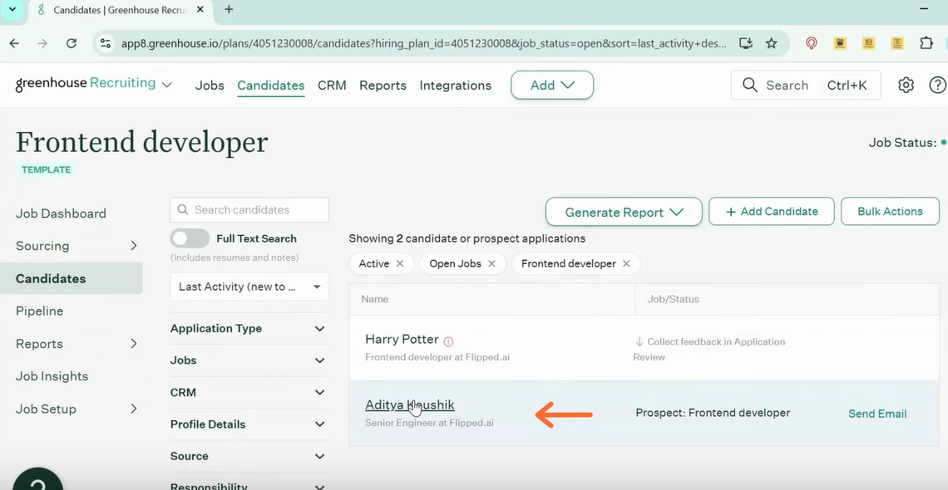The width and height of the screenshot is (948, 490).
Task: Expand the CRM filter section
Action: tap(249, 392)
